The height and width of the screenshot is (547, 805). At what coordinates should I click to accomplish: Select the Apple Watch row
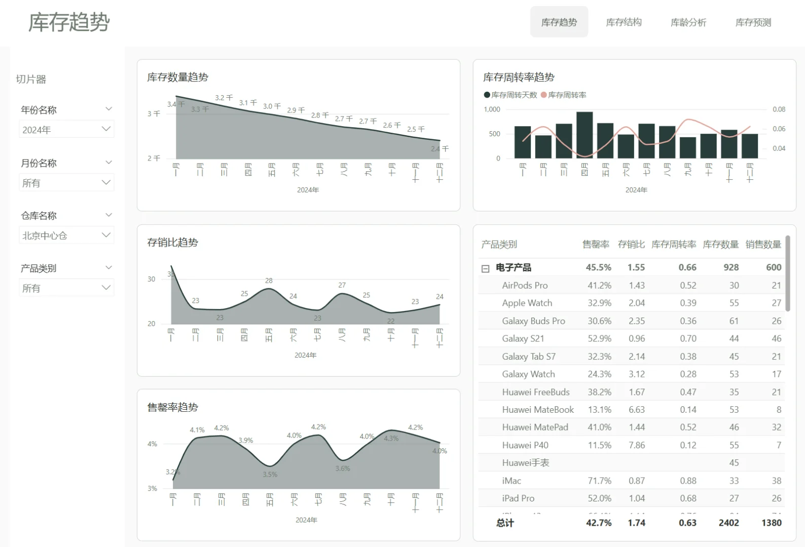[x=632, y=303]
